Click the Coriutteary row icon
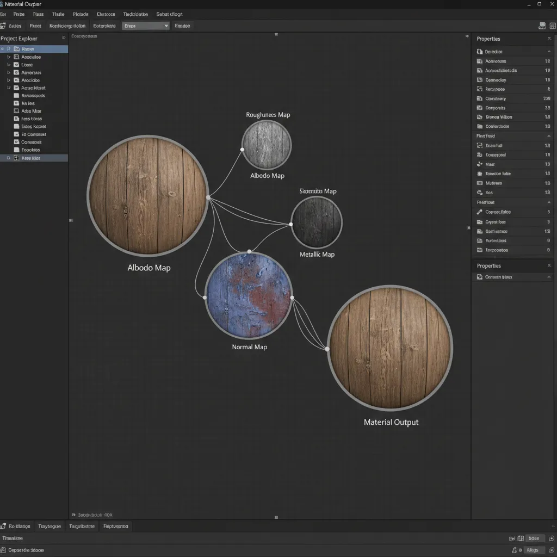 pos(480,98)
